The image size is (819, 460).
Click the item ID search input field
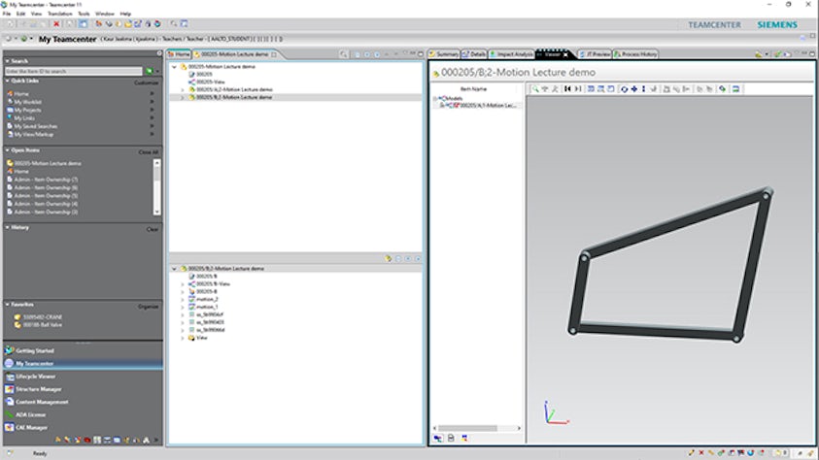(73, 71)
